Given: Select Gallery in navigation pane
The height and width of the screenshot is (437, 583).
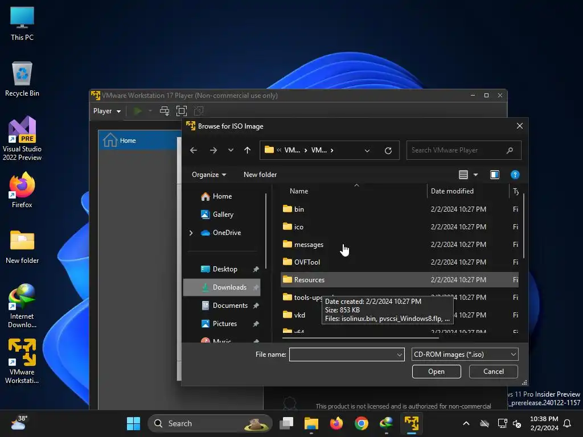Looking at the screenshot, I should (x=223, y=215).
